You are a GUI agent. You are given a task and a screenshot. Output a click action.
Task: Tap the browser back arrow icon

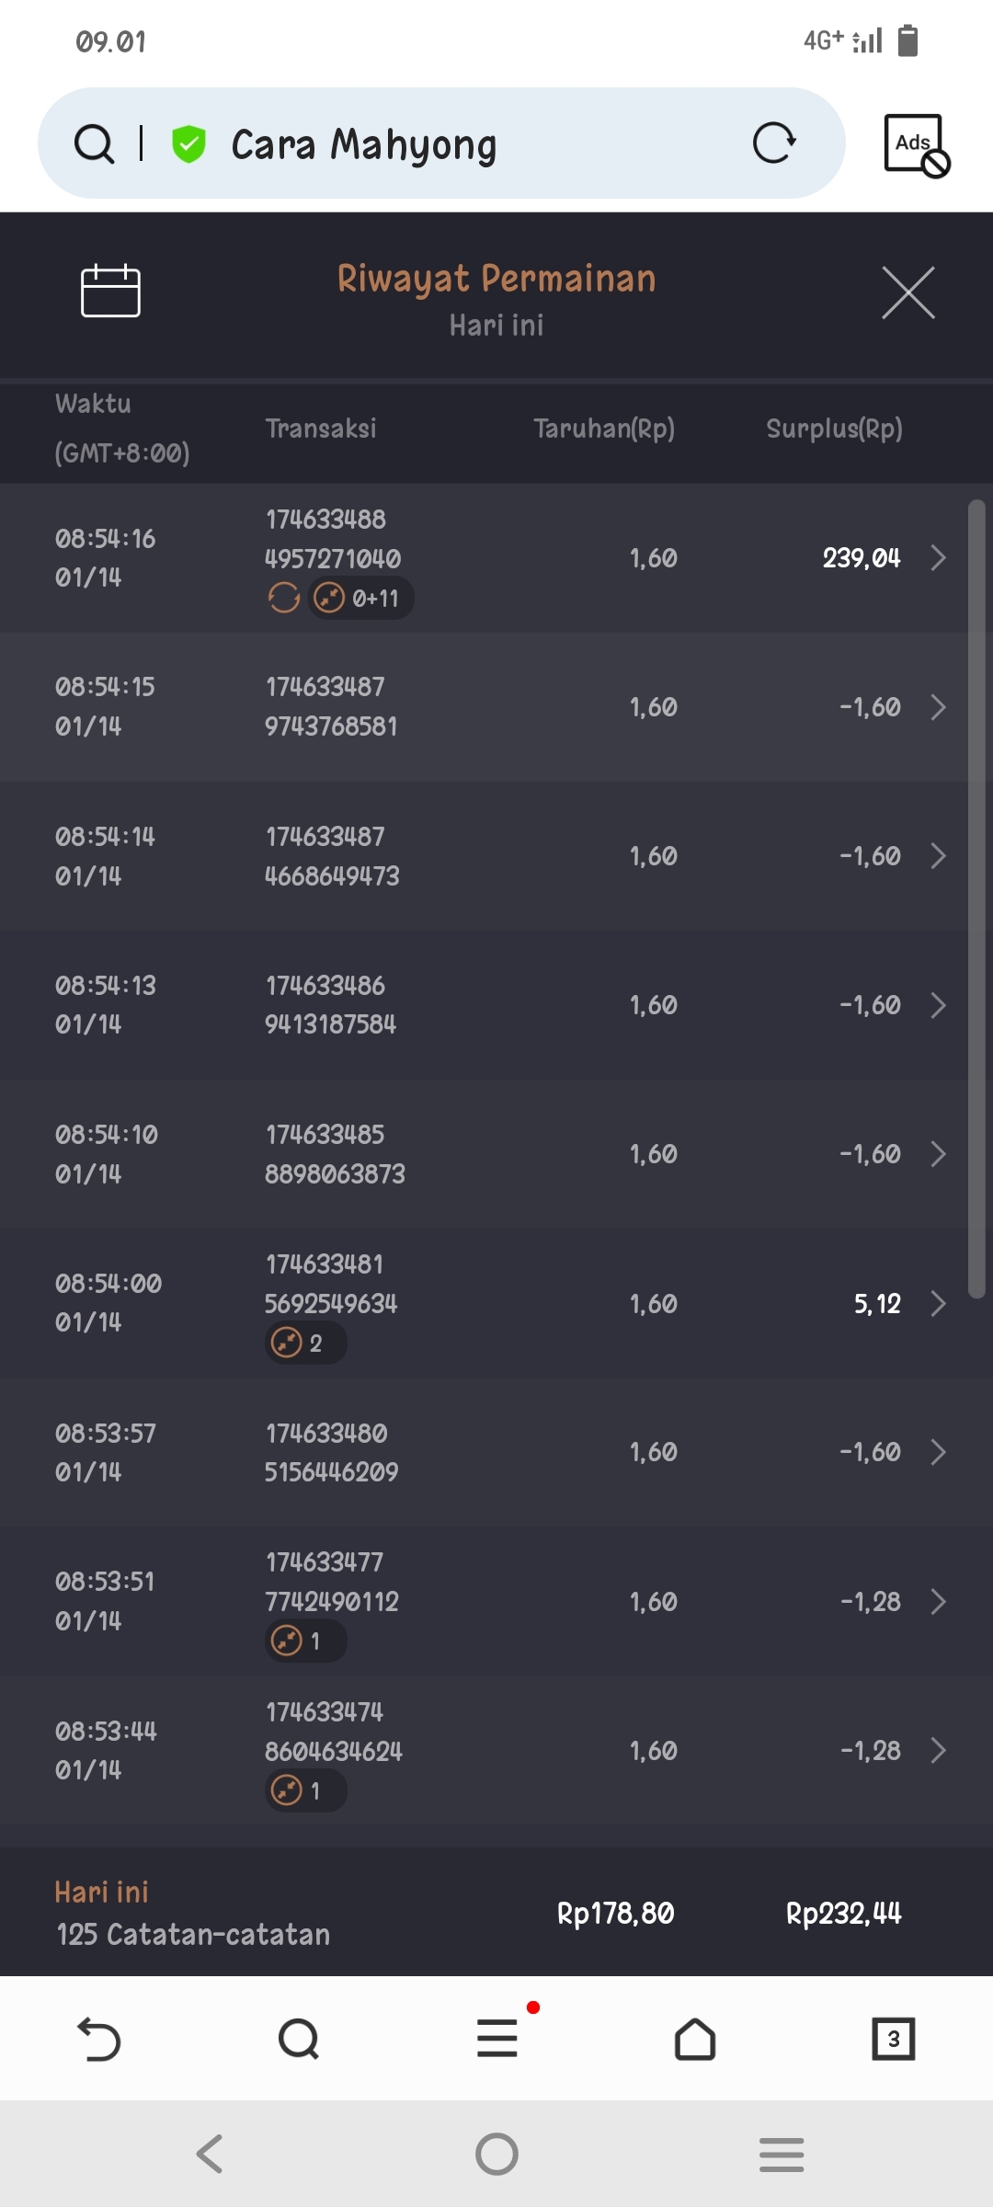tap(99, 2039)
